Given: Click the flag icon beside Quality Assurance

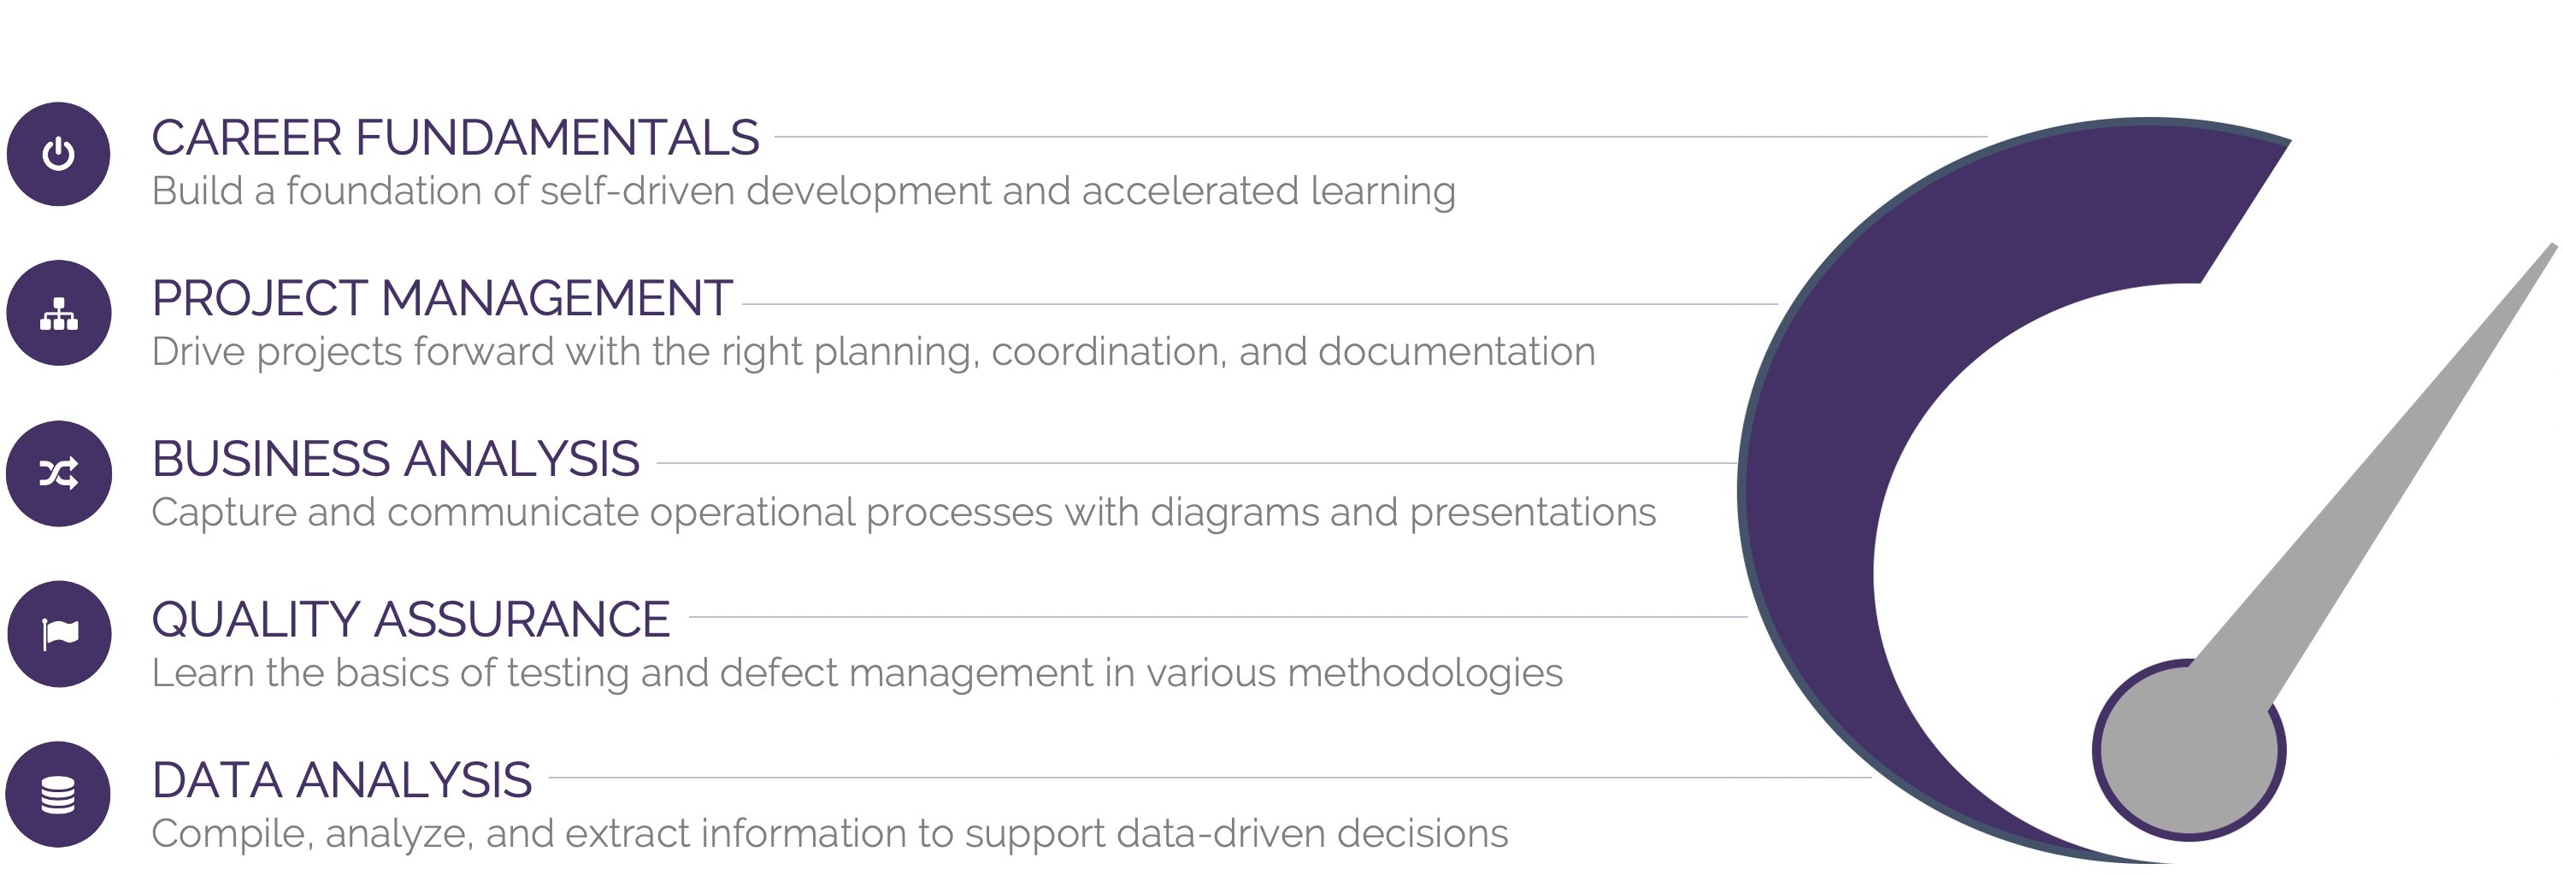Looking at the screenshot, I should 59,633.
